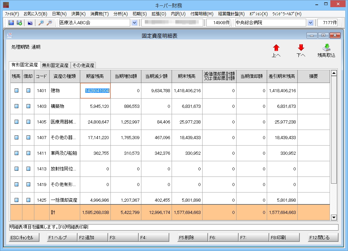Toggle the 償却 checkbox for code 1405

tap(29, 122)
